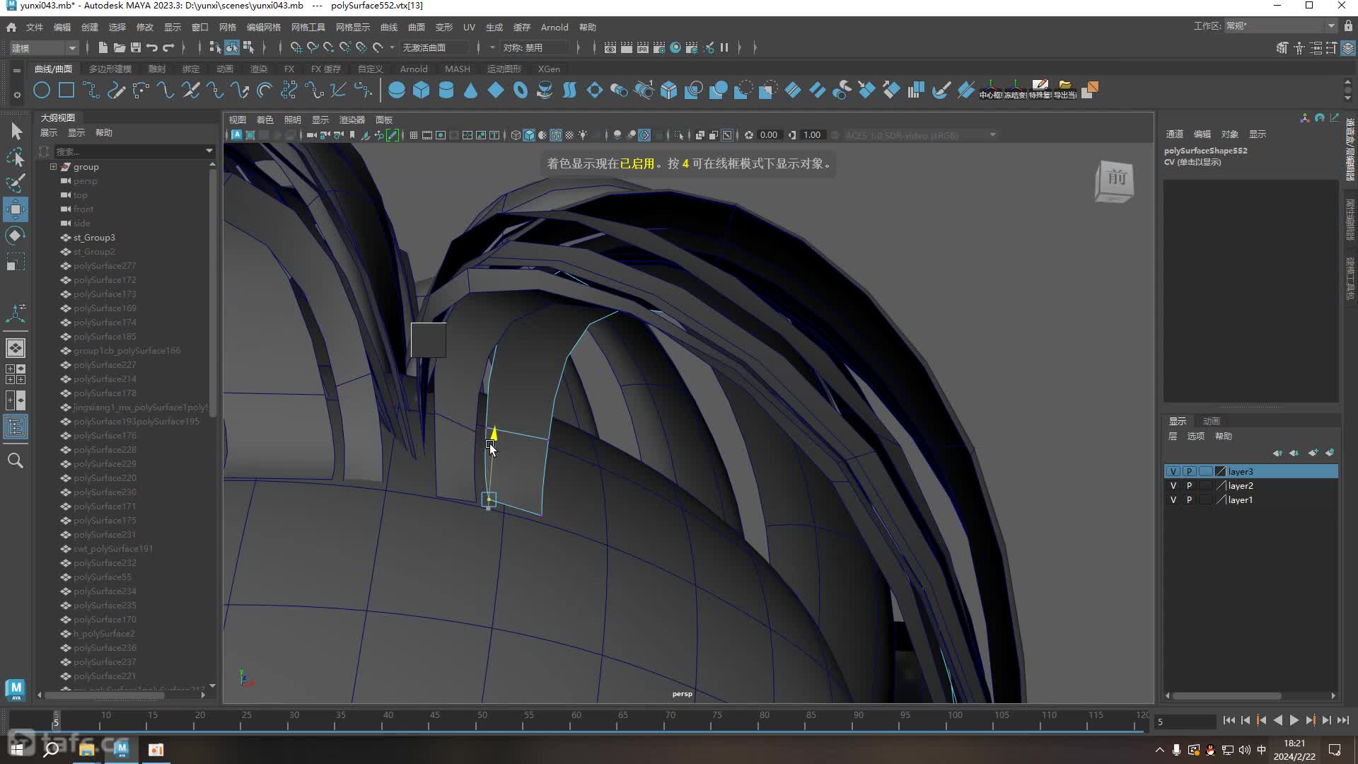Create a NURBS cylinder from shelf
Viewport: 1358px width, 764px height.
(x=446, y=90)
